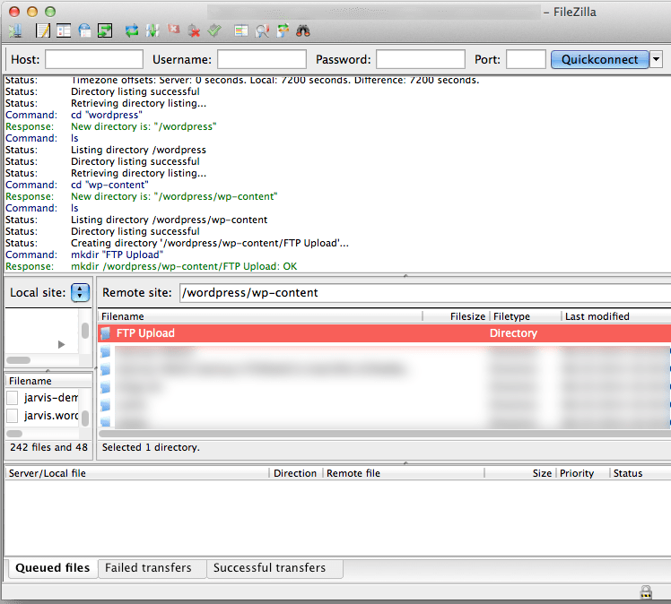
Task: Click log response mkdir FTP Upload: OK
Action: [184, 266]
